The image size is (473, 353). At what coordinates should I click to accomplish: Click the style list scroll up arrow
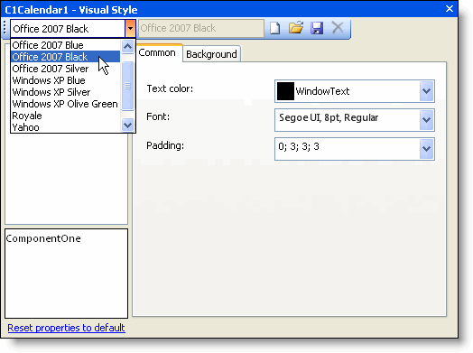pyautogui.click(x=128, y=46)
